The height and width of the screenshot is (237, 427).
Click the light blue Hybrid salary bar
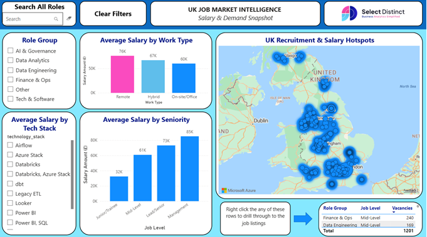(x=153, y=76)
